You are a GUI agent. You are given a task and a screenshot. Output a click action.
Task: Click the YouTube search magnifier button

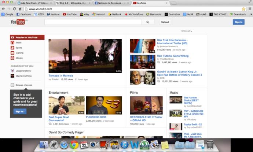(x=147, y=22)
